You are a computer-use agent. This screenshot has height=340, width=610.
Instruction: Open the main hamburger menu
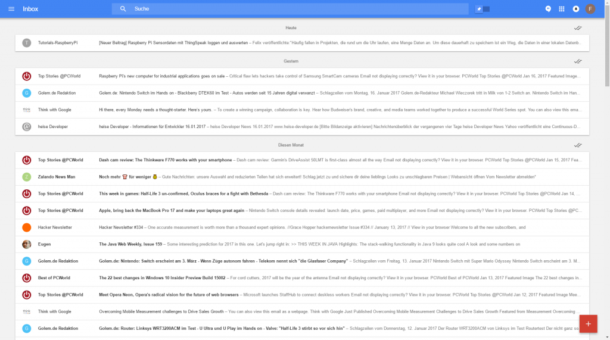pyautogui.click(x=11, y=9)
